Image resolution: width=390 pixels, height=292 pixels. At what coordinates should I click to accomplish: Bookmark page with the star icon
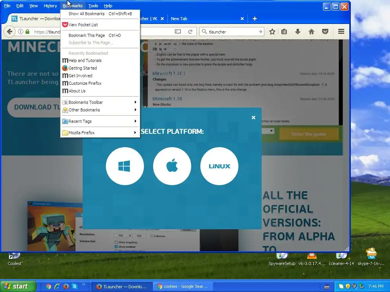point(272,32)
